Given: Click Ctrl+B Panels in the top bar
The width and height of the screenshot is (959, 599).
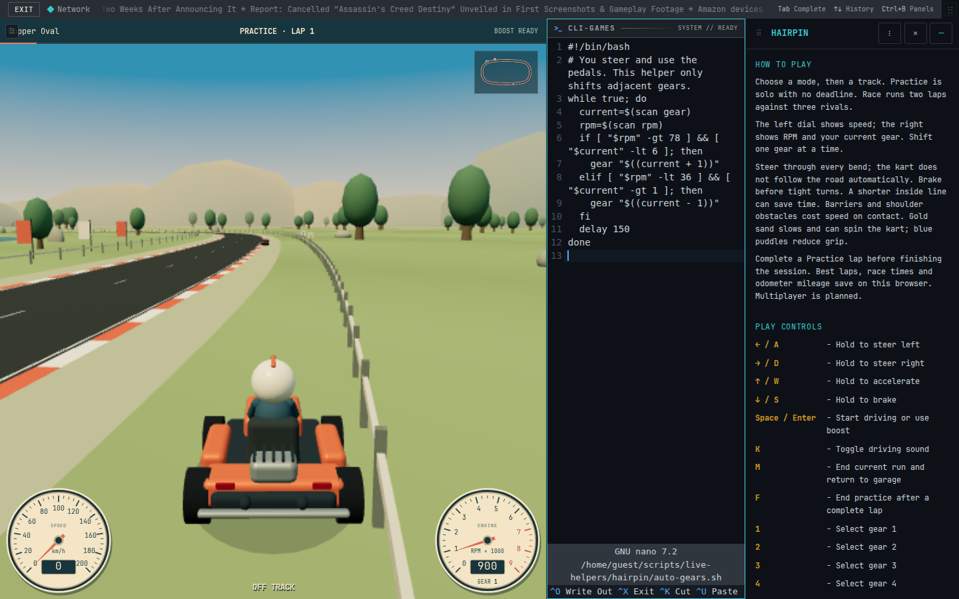Looking at the screenshot, I should [907, 9].
